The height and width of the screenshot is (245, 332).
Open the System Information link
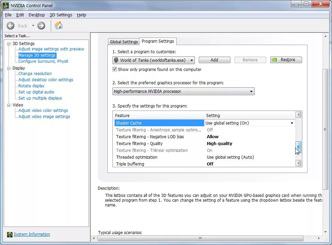32,234
